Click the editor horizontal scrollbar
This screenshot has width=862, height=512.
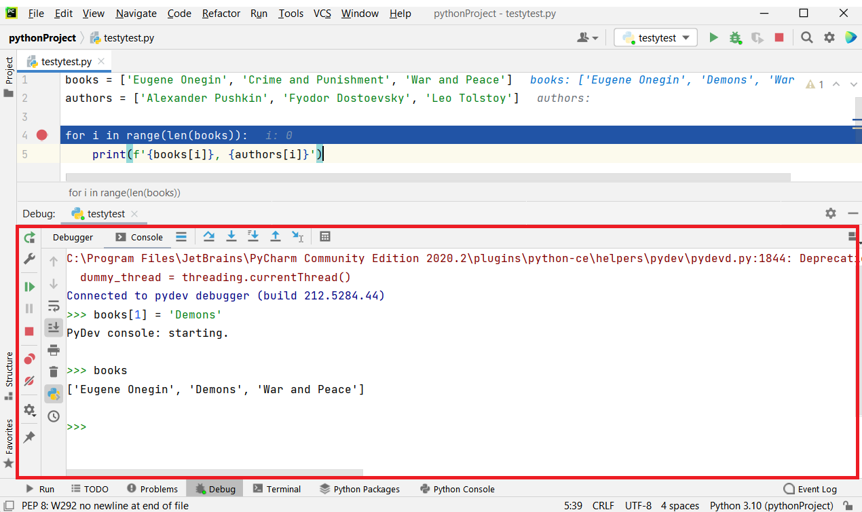tap(428, 177)
